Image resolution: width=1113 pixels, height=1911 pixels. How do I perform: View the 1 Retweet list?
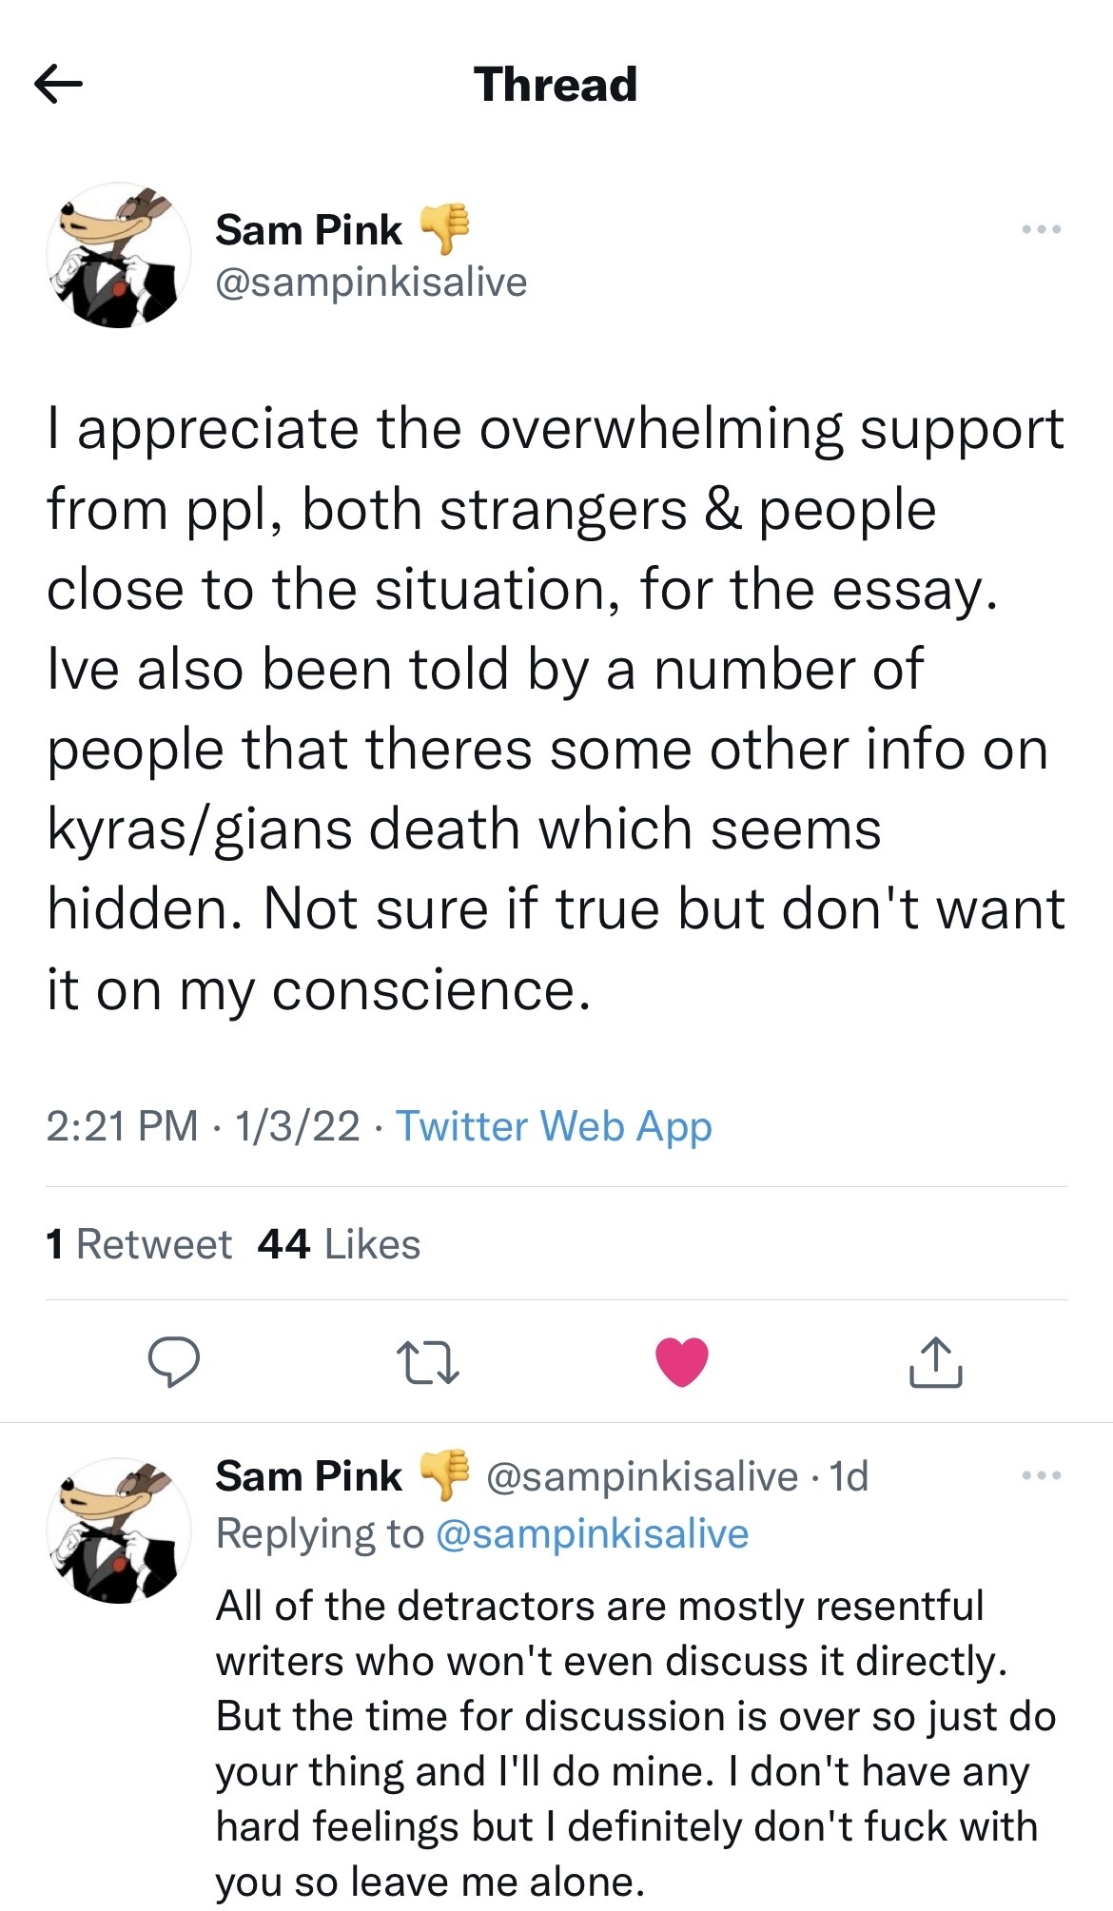pos(139,1244)
